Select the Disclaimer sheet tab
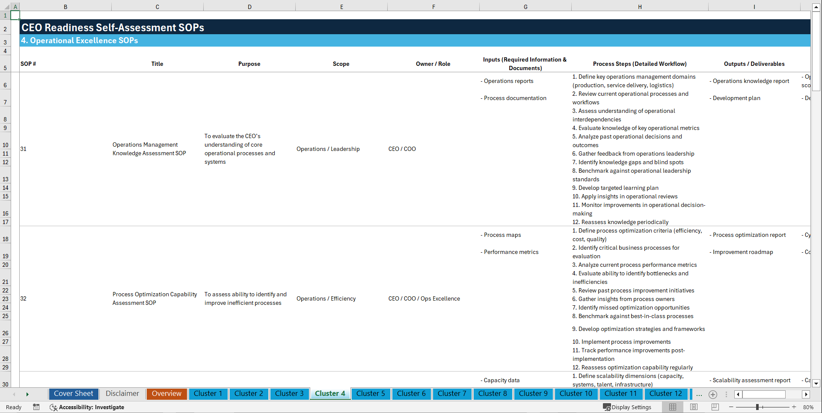This screenshot has width=822, height=413. click(122, 394)
